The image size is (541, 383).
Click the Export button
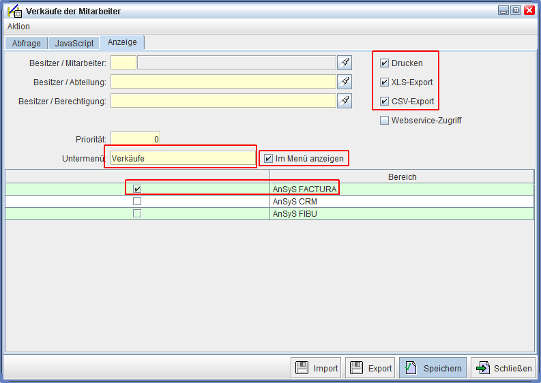coord(370,368)
